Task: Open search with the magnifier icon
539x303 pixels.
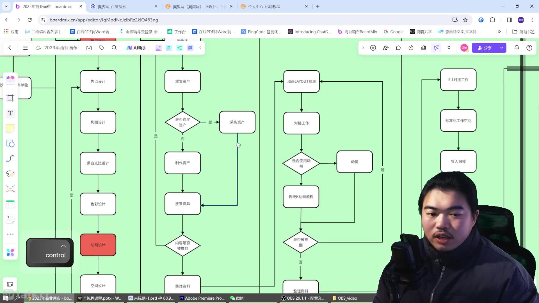Action: (x=114, y=48)
